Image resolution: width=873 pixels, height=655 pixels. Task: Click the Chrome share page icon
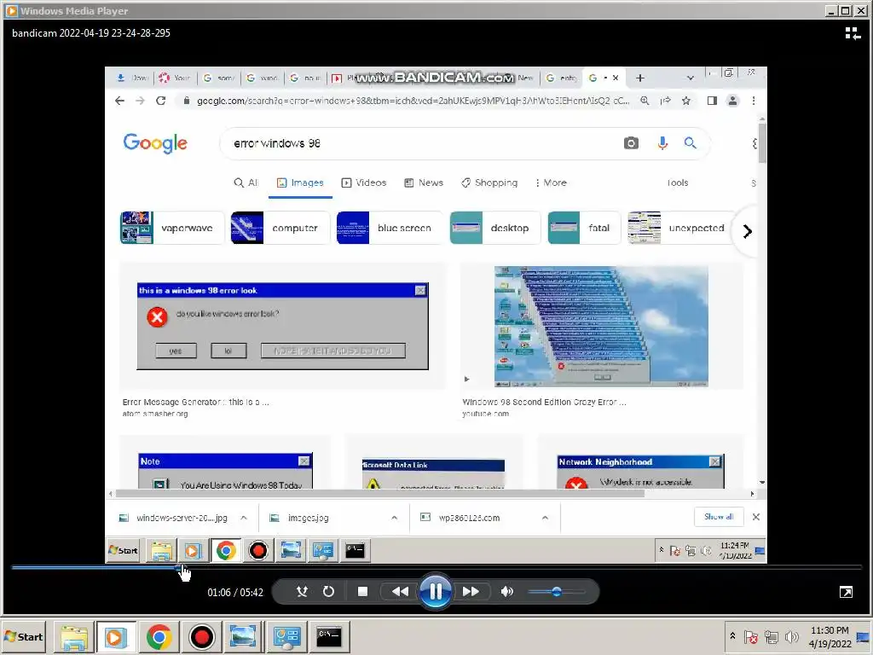665,101
